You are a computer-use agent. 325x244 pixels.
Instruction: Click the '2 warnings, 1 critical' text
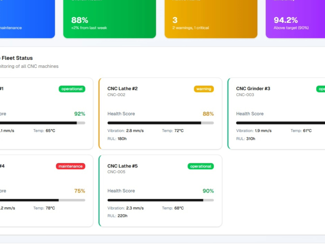pyautogui.click(x=190, y=28)
